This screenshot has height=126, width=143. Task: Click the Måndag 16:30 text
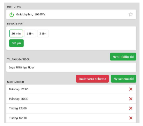pyautogui.click(x=19, y=99)
